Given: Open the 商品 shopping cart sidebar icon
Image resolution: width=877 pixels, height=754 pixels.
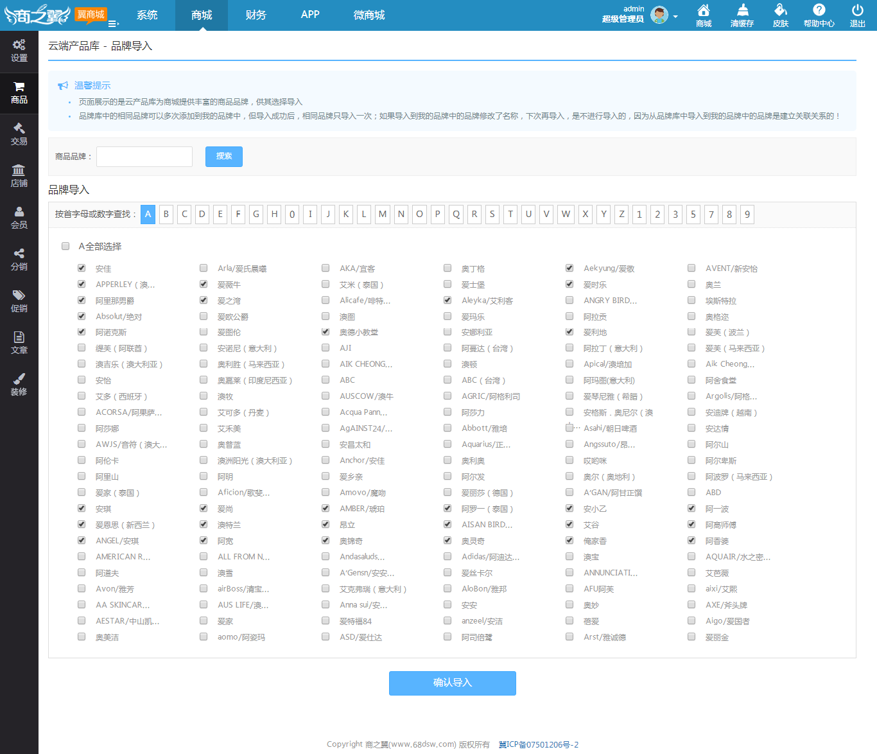Looking at the screenshot, I should point(19,87).
